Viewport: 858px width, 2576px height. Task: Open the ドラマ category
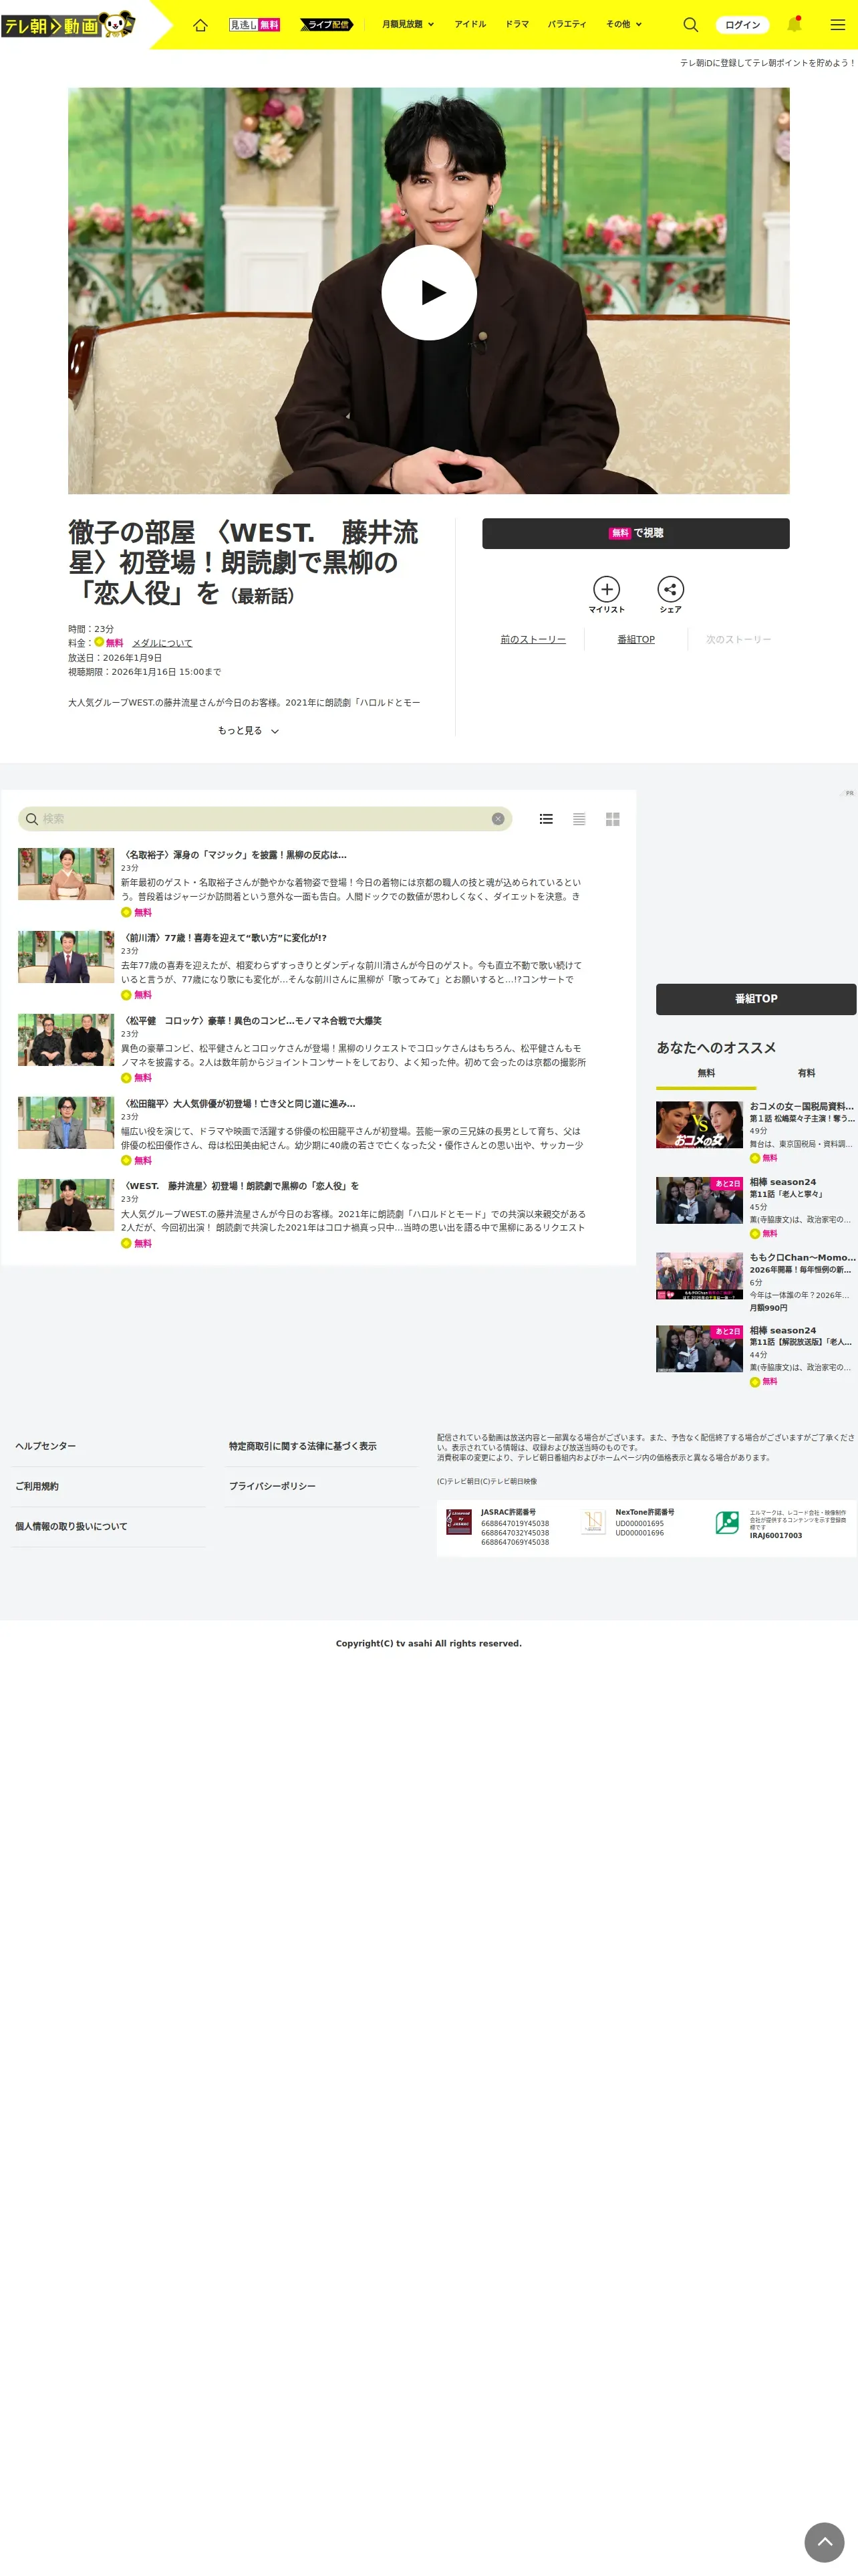[x=517, y=24]
